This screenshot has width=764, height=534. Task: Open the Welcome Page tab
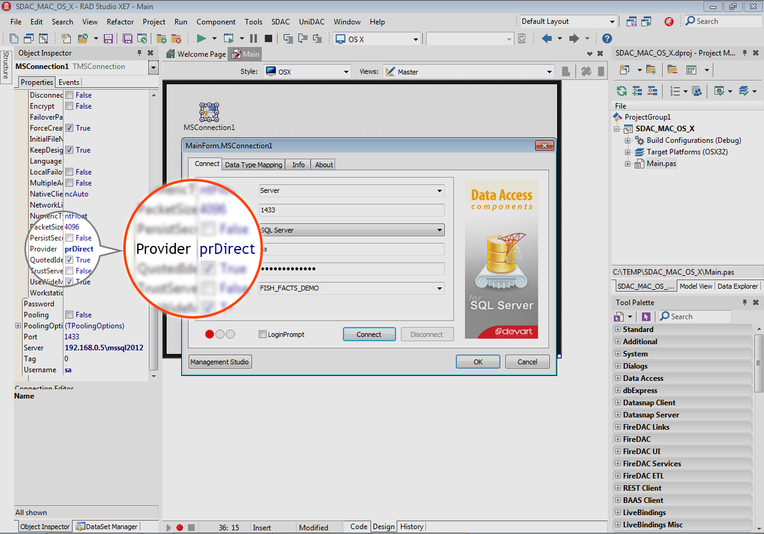tap(196, 54)
